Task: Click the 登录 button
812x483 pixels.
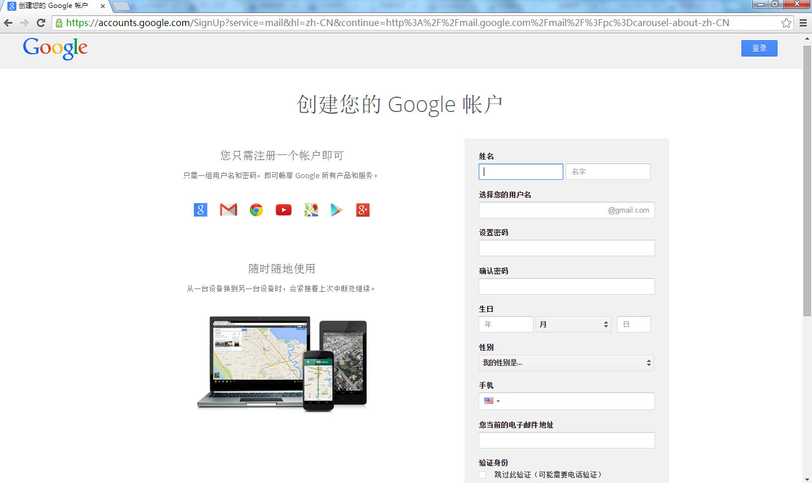Action: (759, 48)
